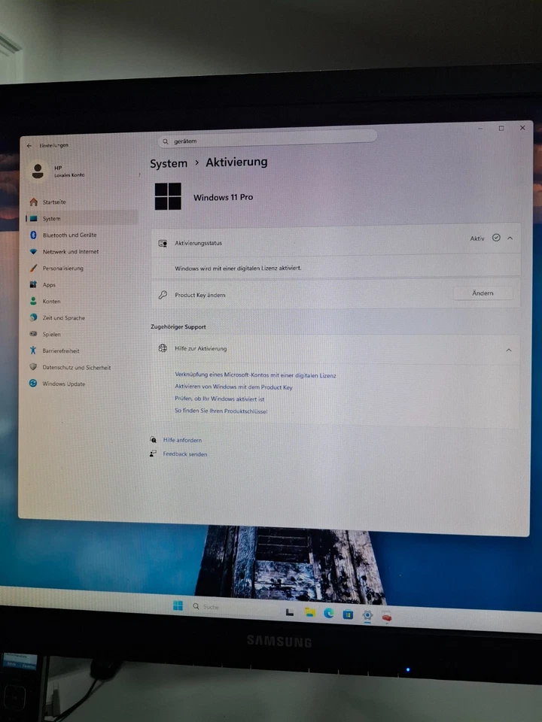Viewport: 542px width, 722px height.
Task: Go back with the Einstellungen arrow
Action: click(x=29, y=145)
